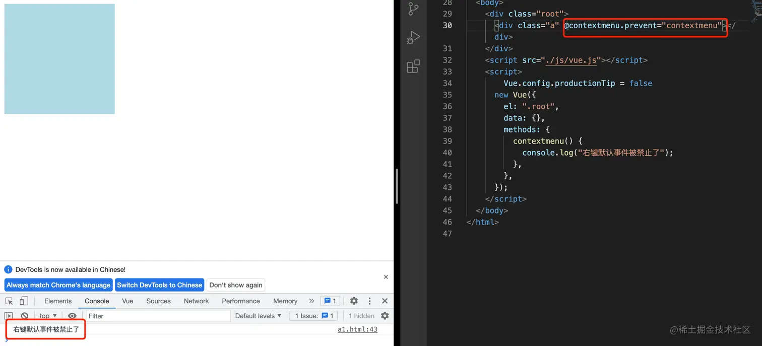Open the Performance tab
Screen dimensions: 762x346
pyautogui.click(x=241, y=301)
